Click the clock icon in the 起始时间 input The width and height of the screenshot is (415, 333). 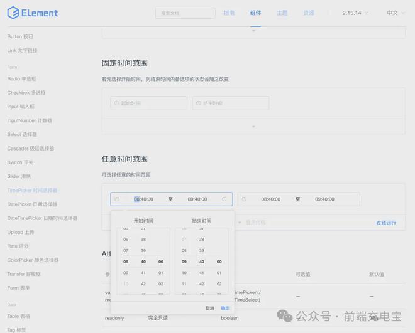(116, 103)
